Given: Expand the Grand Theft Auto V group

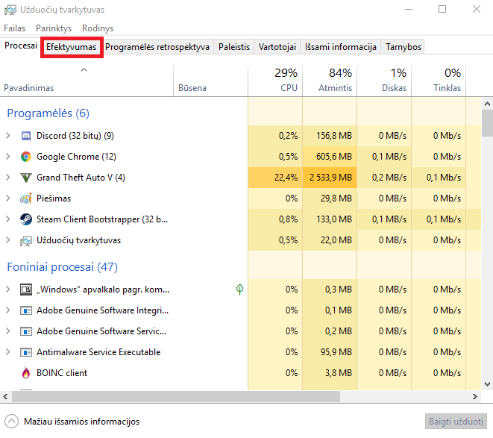Looking at the screenshot, I should [x=8, y=178].
